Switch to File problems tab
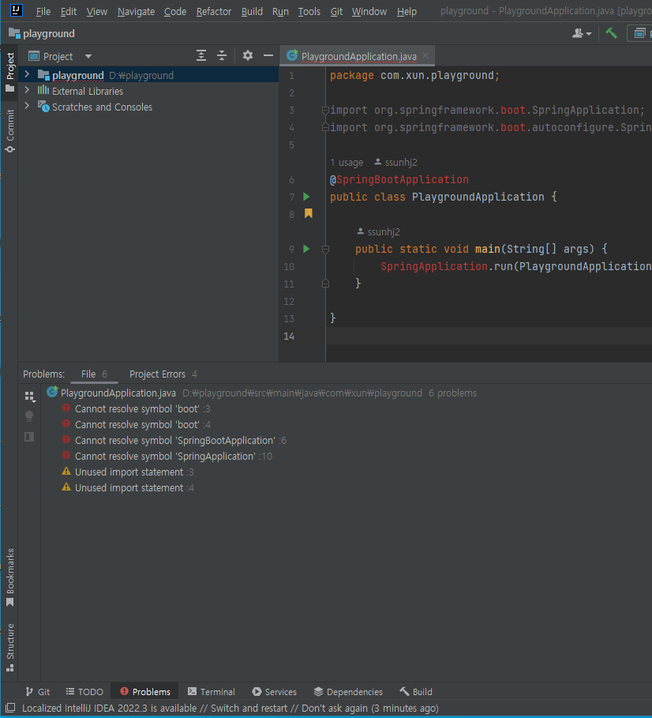 [94, 374]
